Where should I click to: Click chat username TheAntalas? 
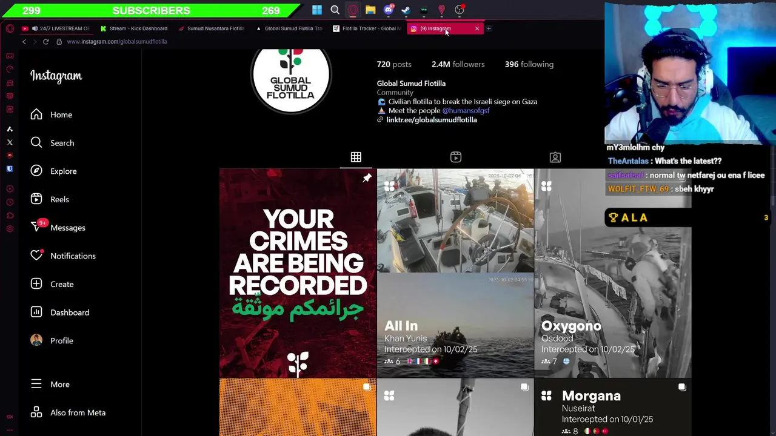pyautogui.click(x=628, y=161)
